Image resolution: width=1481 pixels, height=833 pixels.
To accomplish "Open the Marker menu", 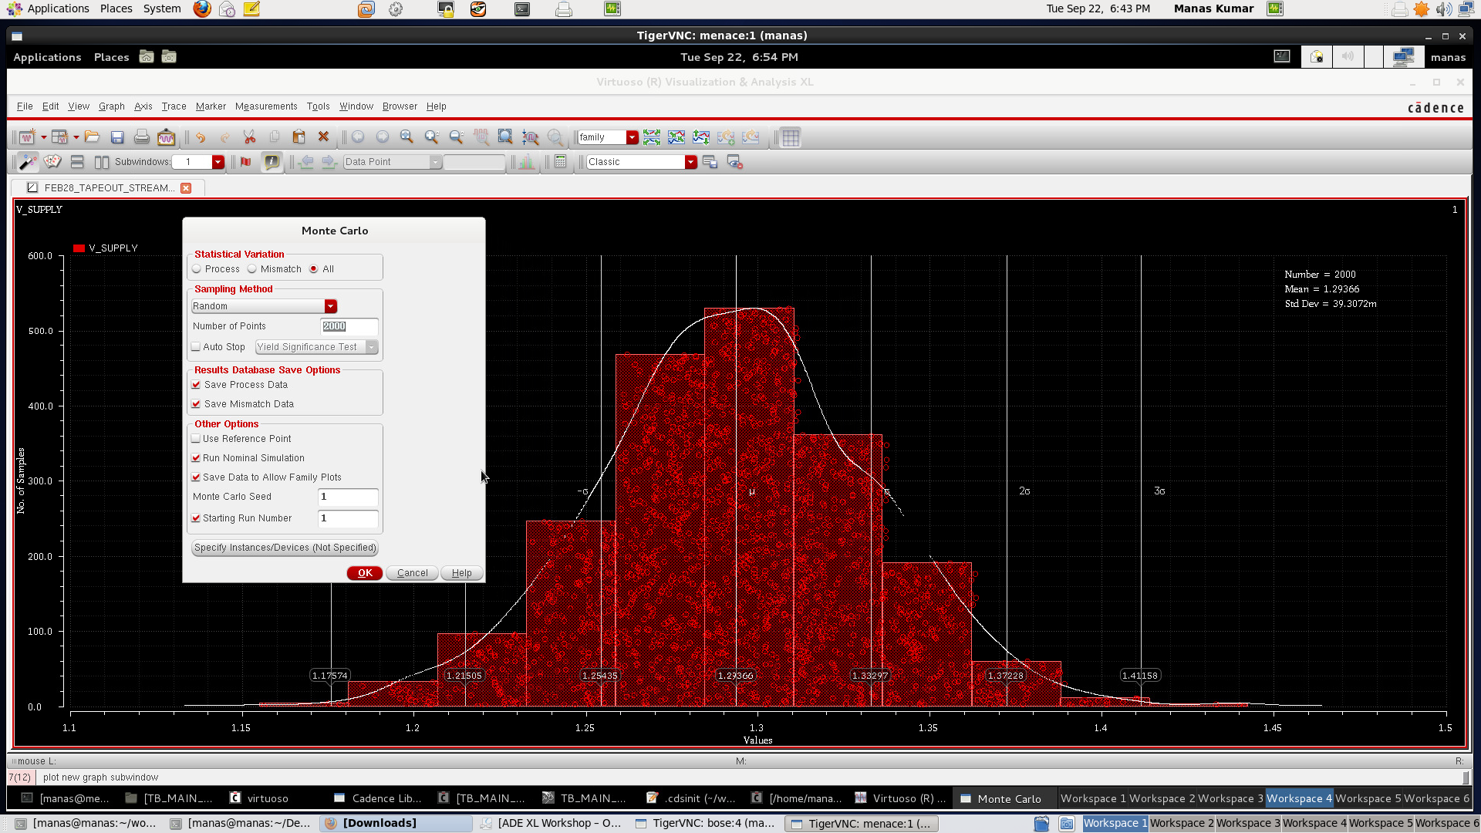I will [x=211, y=106].
